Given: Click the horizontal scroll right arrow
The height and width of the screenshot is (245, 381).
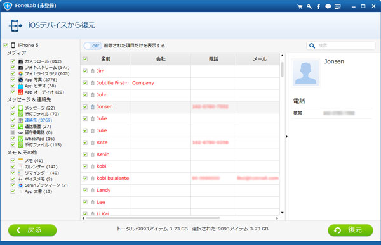Looking at the screenshot, I should click(x=277, y=218).
